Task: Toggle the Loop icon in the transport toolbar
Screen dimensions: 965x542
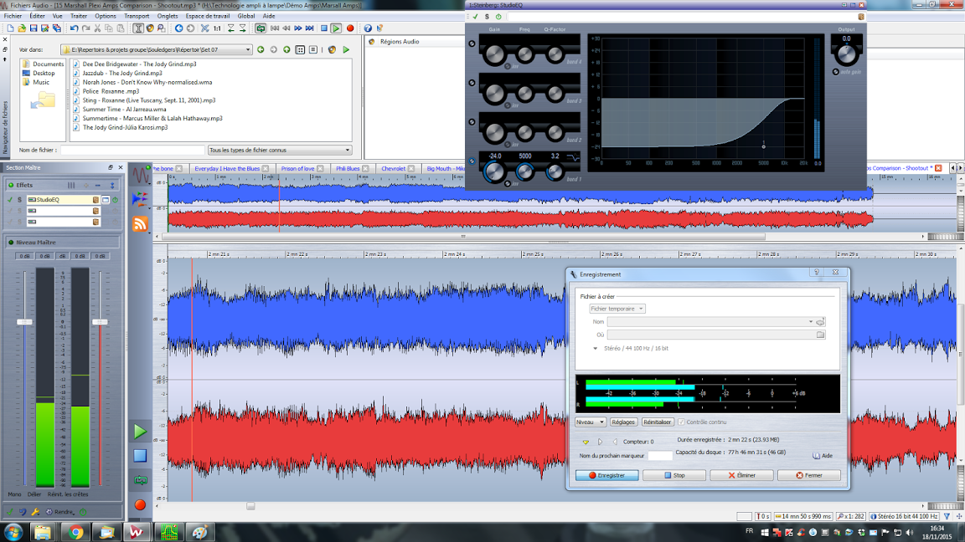Action: [x=261, y=28]
